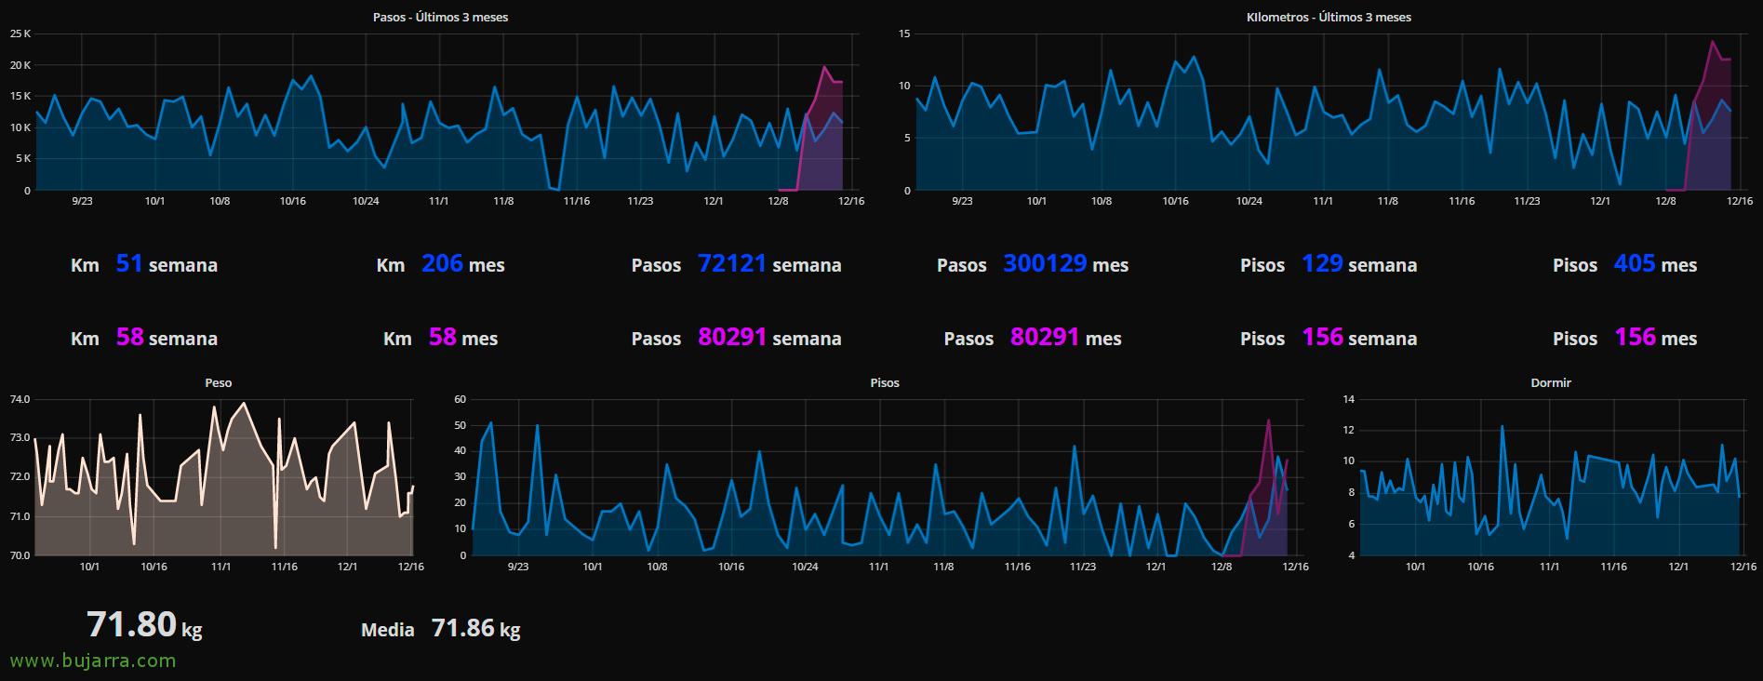Click the magenta peak in Pasos chart
The width and height of the screenshot is (1763, 681).
(824, 67)
